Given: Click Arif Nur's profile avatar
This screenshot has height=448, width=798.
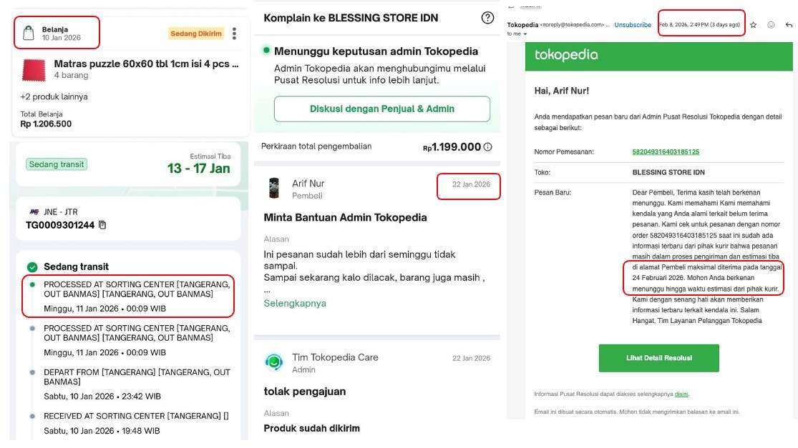Looking at the screenshot, I should [x=273, y=187].
